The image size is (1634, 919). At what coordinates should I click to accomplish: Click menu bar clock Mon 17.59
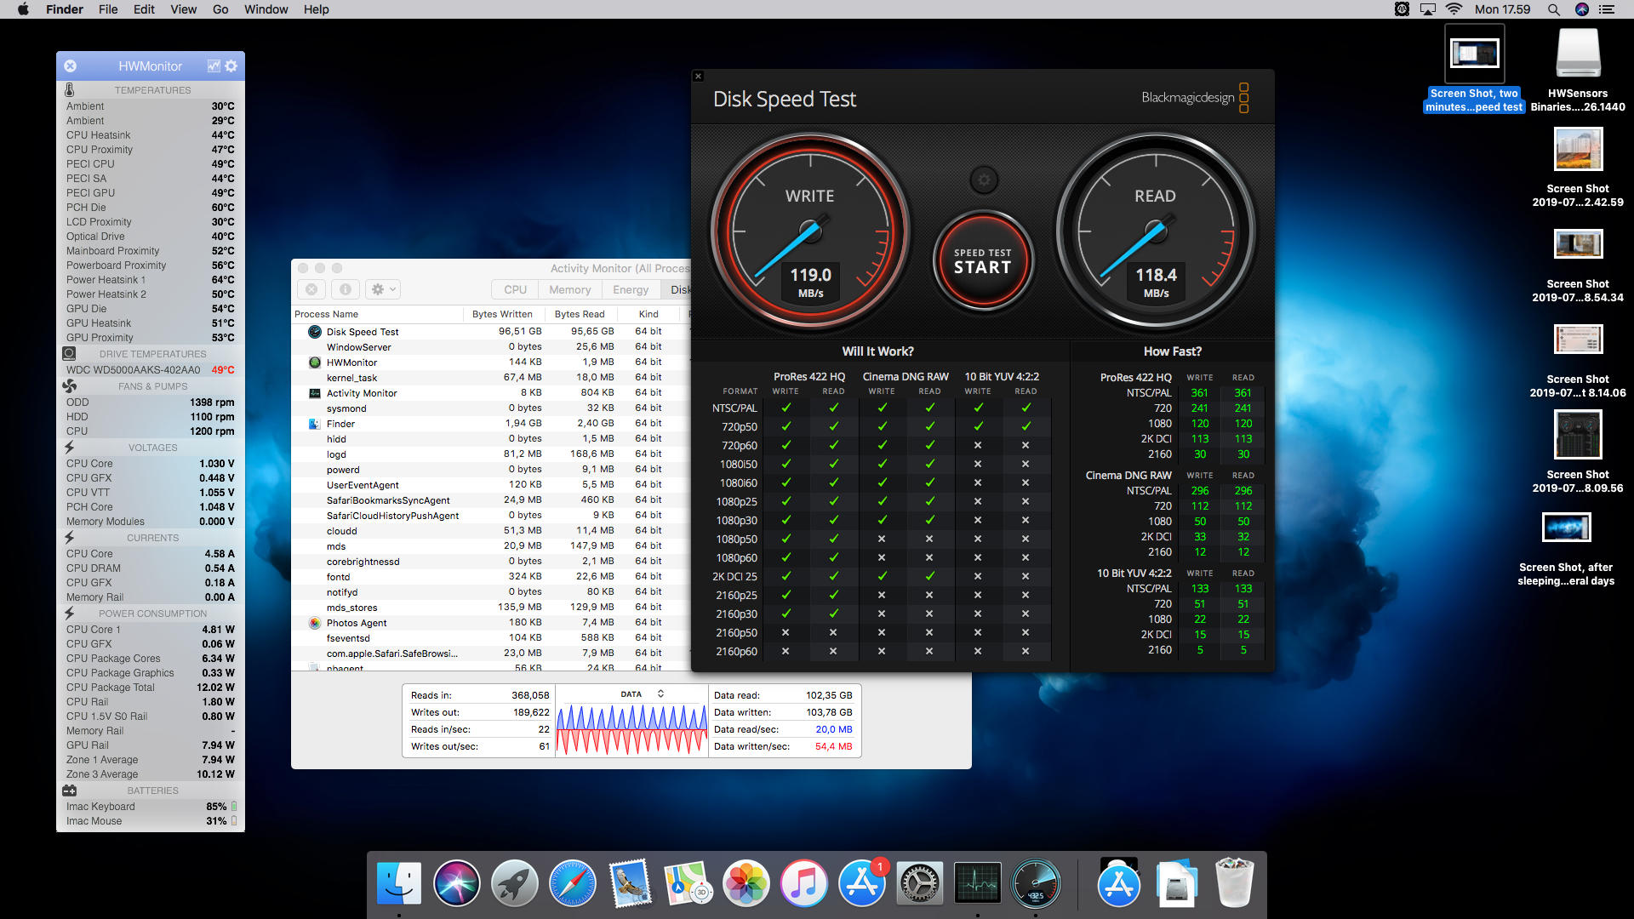click(1502, 9)
